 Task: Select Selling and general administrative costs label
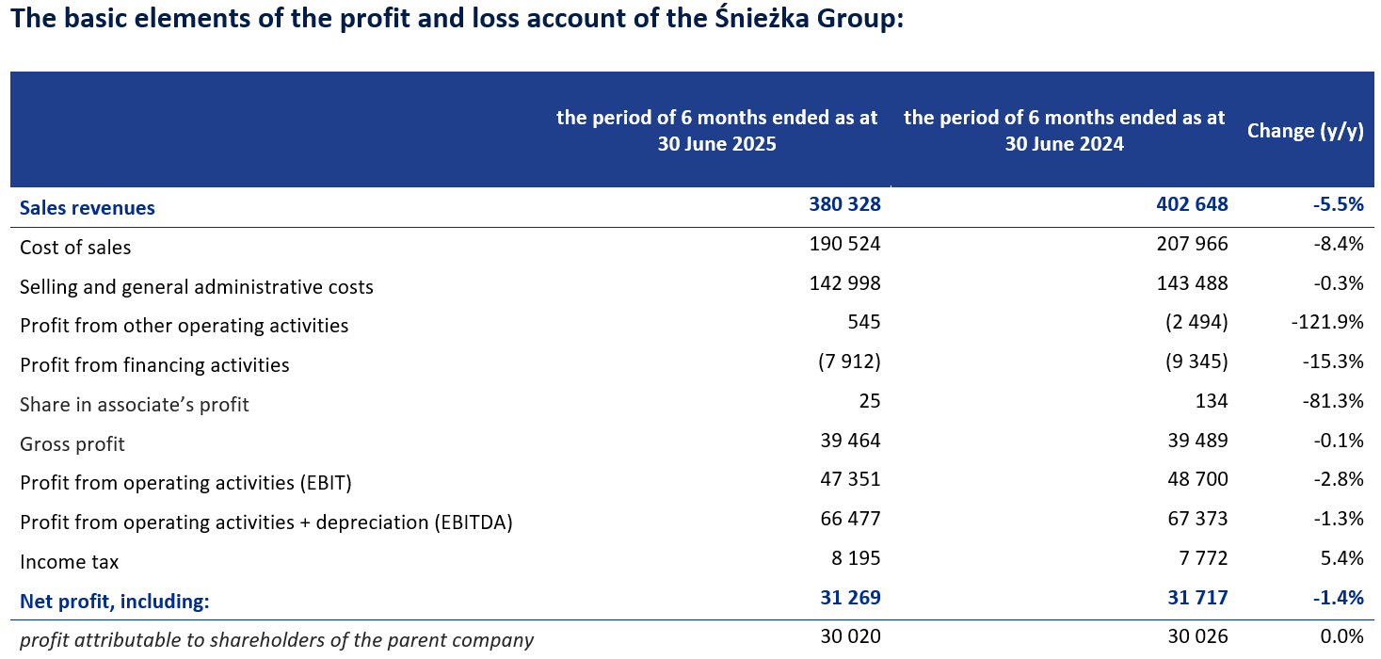click(x=197, y=287)
